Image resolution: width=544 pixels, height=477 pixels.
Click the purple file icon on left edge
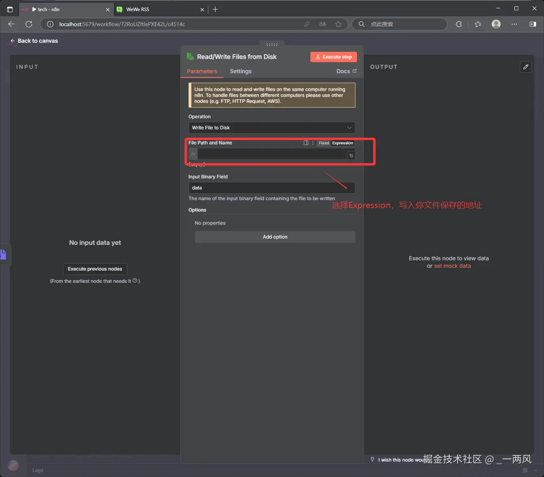(3, 254)
